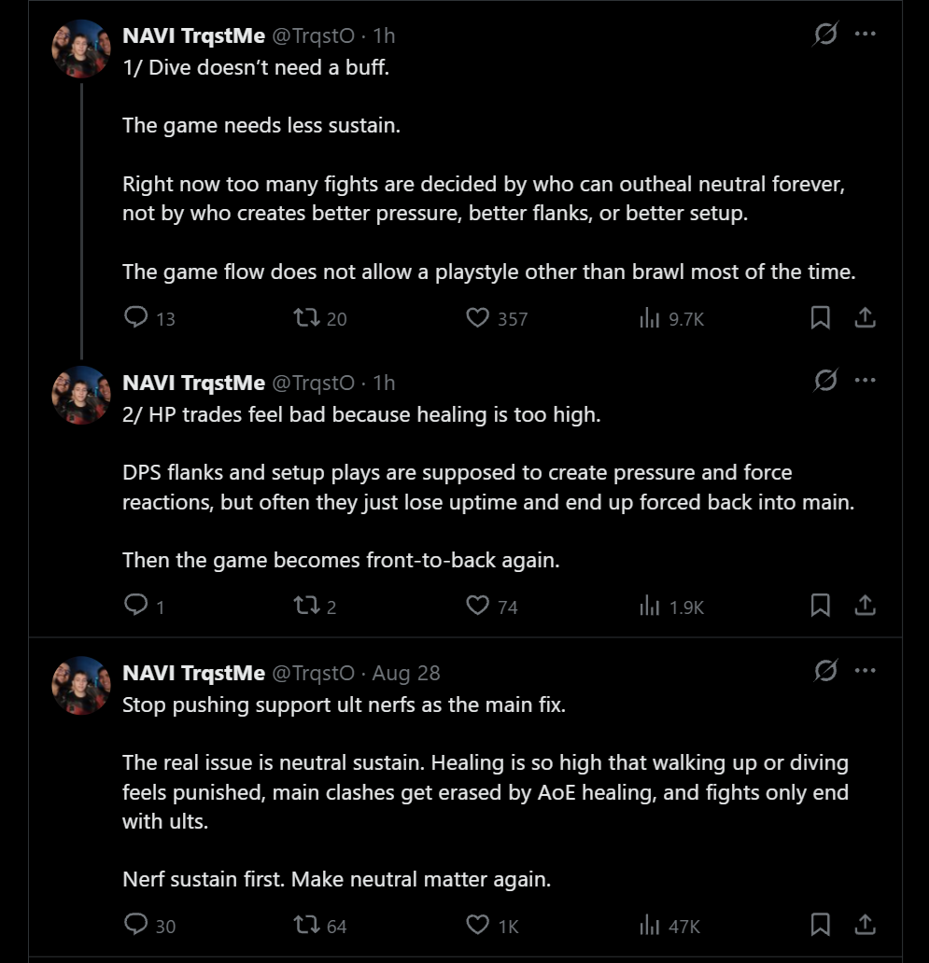Open the Aug 28 timestamp link
The image size is (929, 963).
[406, 673]
